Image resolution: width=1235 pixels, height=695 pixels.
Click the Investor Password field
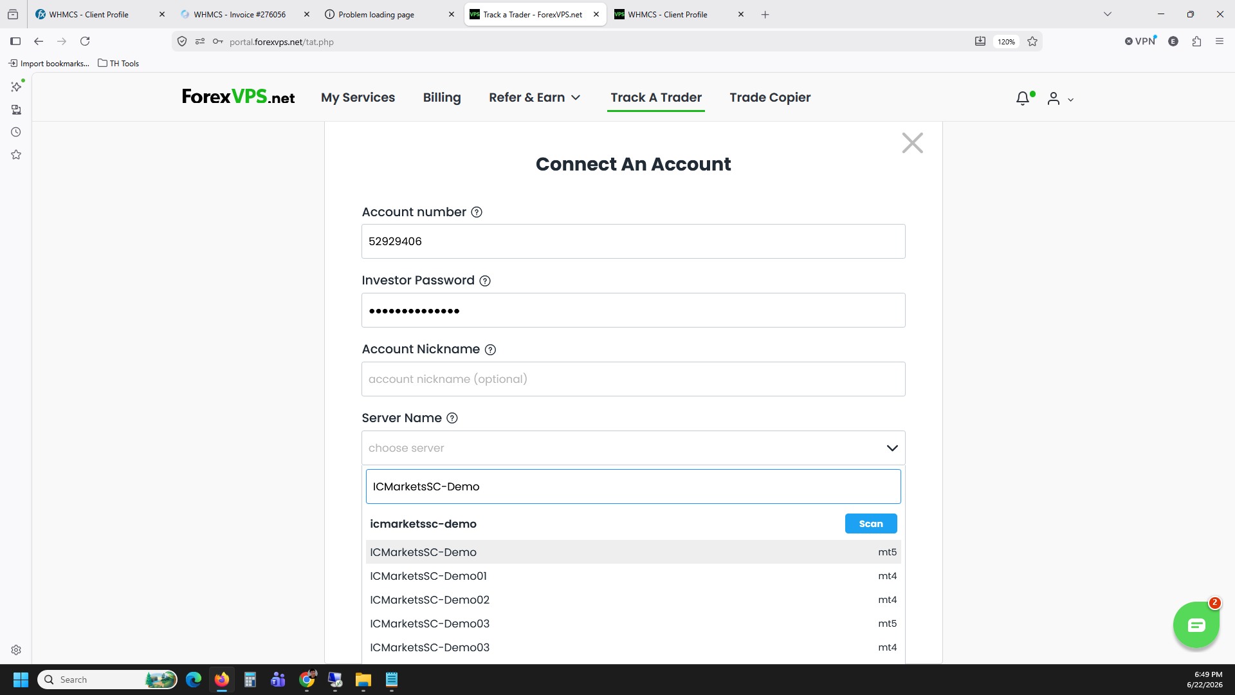[633, 310]
